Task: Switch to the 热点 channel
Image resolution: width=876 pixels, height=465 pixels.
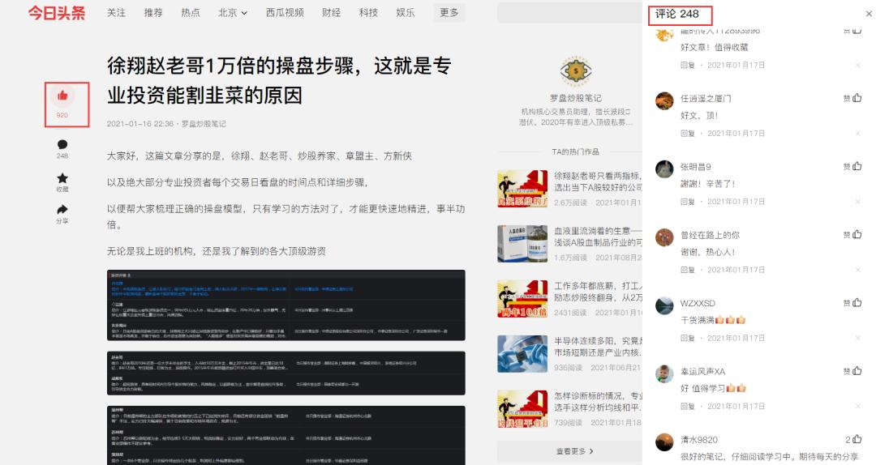Action: pyautogui.click(x=191, y=12)
